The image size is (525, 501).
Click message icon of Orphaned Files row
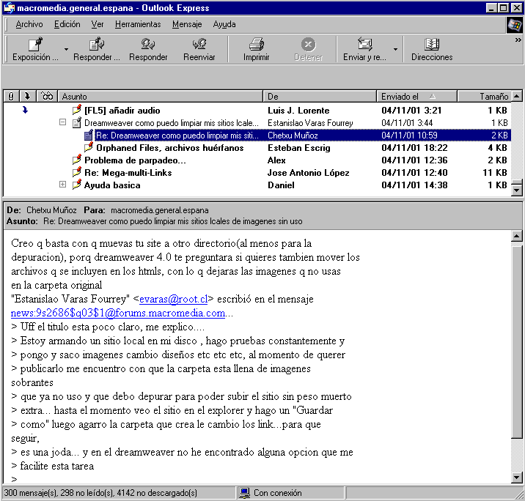[89, 147]
